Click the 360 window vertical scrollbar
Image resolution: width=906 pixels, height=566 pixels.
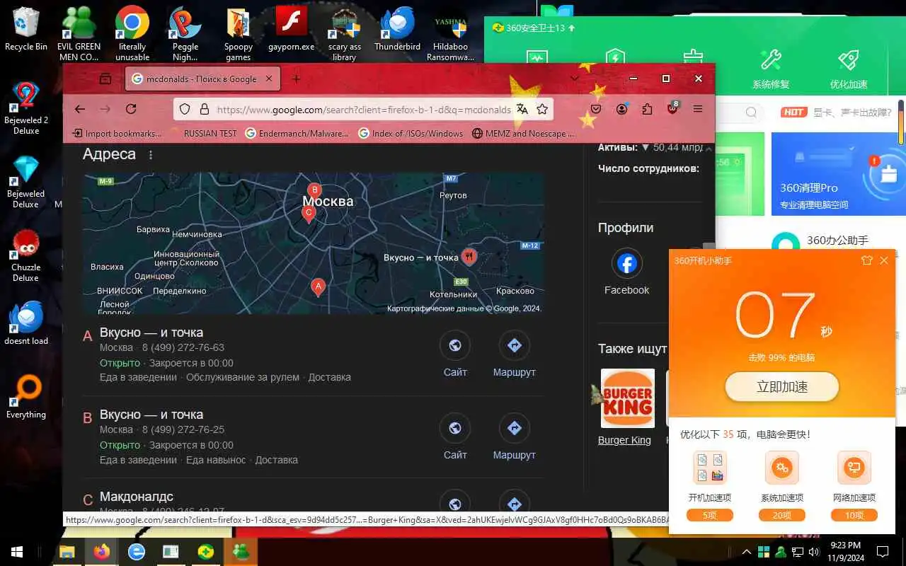[901, 122]
